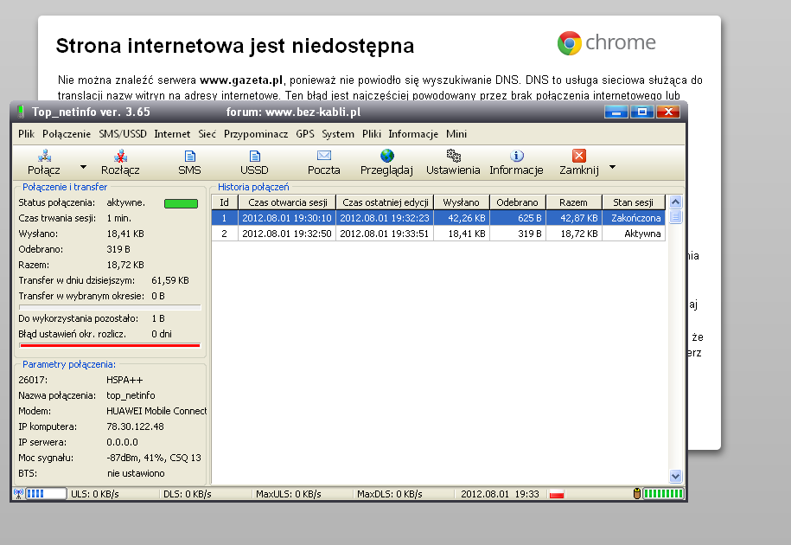The image size is (791, 545).
Task: Click the history scrollbar down arrow
Action: pyautogui.click(x=675, y=476)
